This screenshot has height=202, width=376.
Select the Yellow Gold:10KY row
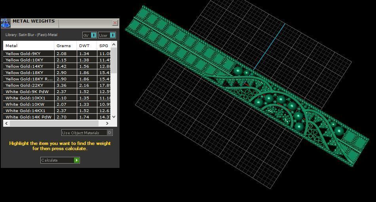pyautogui.click(x=57, y=60)
